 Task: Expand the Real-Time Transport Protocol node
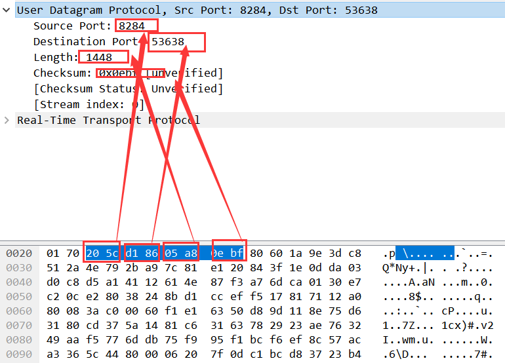point(7,121)
